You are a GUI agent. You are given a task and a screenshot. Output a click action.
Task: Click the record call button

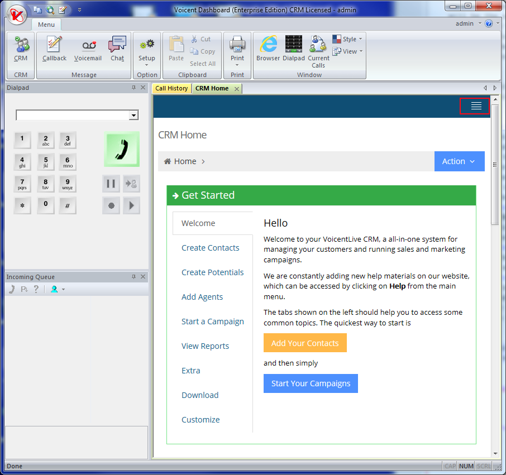point(111,205)
